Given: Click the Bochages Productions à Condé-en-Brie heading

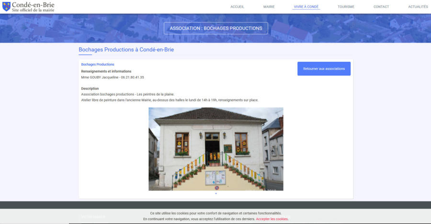Looking at the screenshot, I should point(129,49).
